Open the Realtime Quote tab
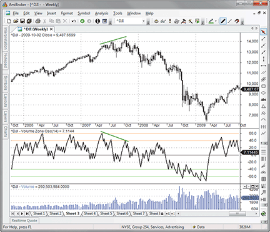The height and width of the screenshot is (232, 270). 24,221
